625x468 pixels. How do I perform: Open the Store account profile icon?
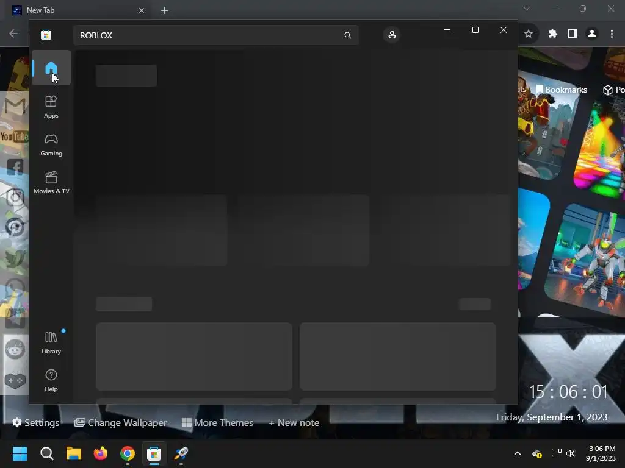(392, 35)
